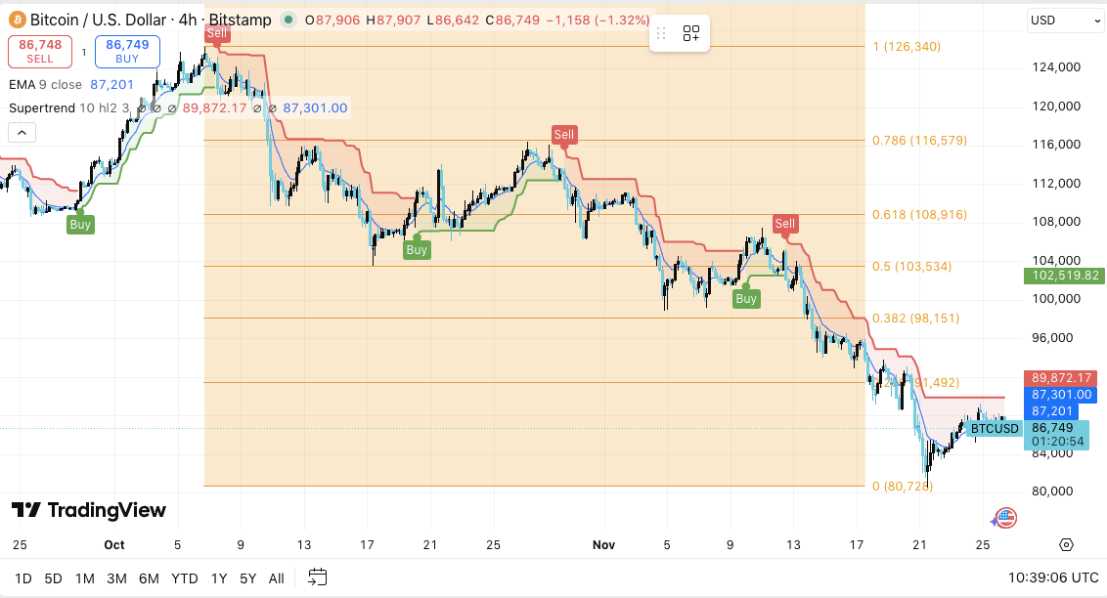The width and height of the screenshot is (1107, 598).
Task: Collapse the indicator legend with the chevron
Action: (x=22, y=133)
